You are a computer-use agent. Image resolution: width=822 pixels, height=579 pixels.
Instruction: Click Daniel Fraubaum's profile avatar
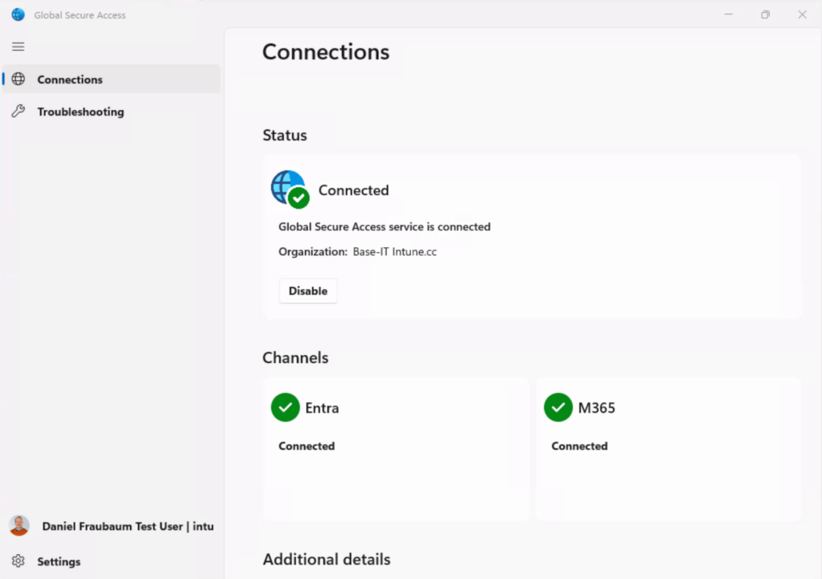19,526
